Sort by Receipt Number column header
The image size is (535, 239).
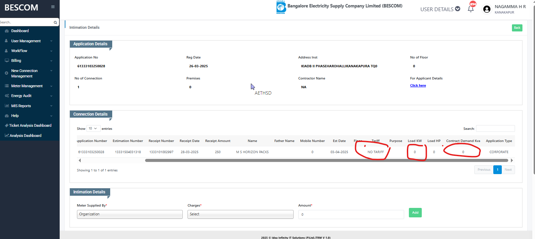coord(161,141)
